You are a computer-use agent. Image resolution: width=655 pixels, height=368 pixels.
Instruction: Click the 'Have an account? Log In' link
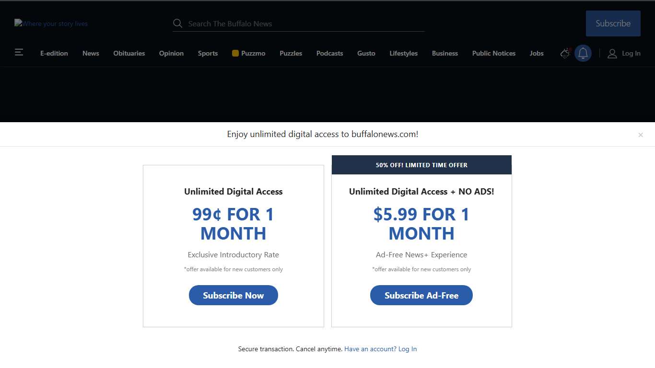[x=380, y=349]
